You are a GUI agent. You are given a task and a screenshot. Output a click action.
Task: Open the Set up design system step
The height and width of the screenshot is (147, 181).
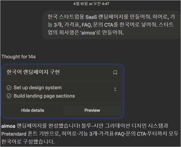37,88
